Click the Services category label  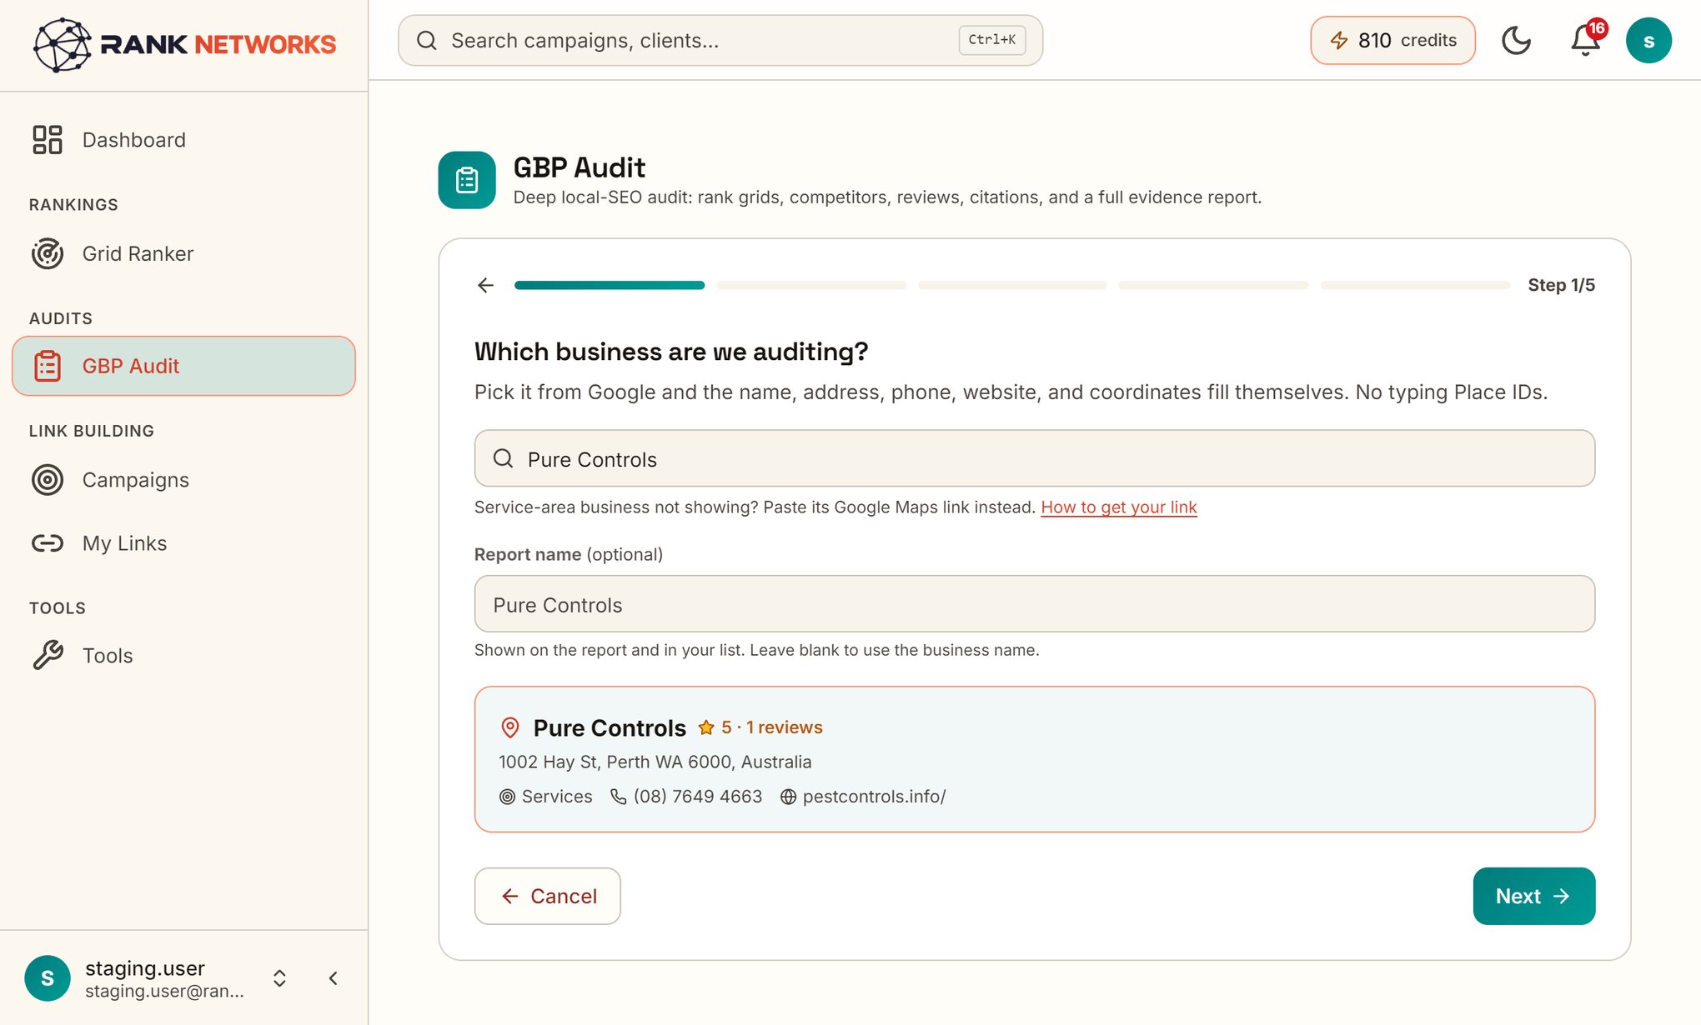(x=556, y=797)
